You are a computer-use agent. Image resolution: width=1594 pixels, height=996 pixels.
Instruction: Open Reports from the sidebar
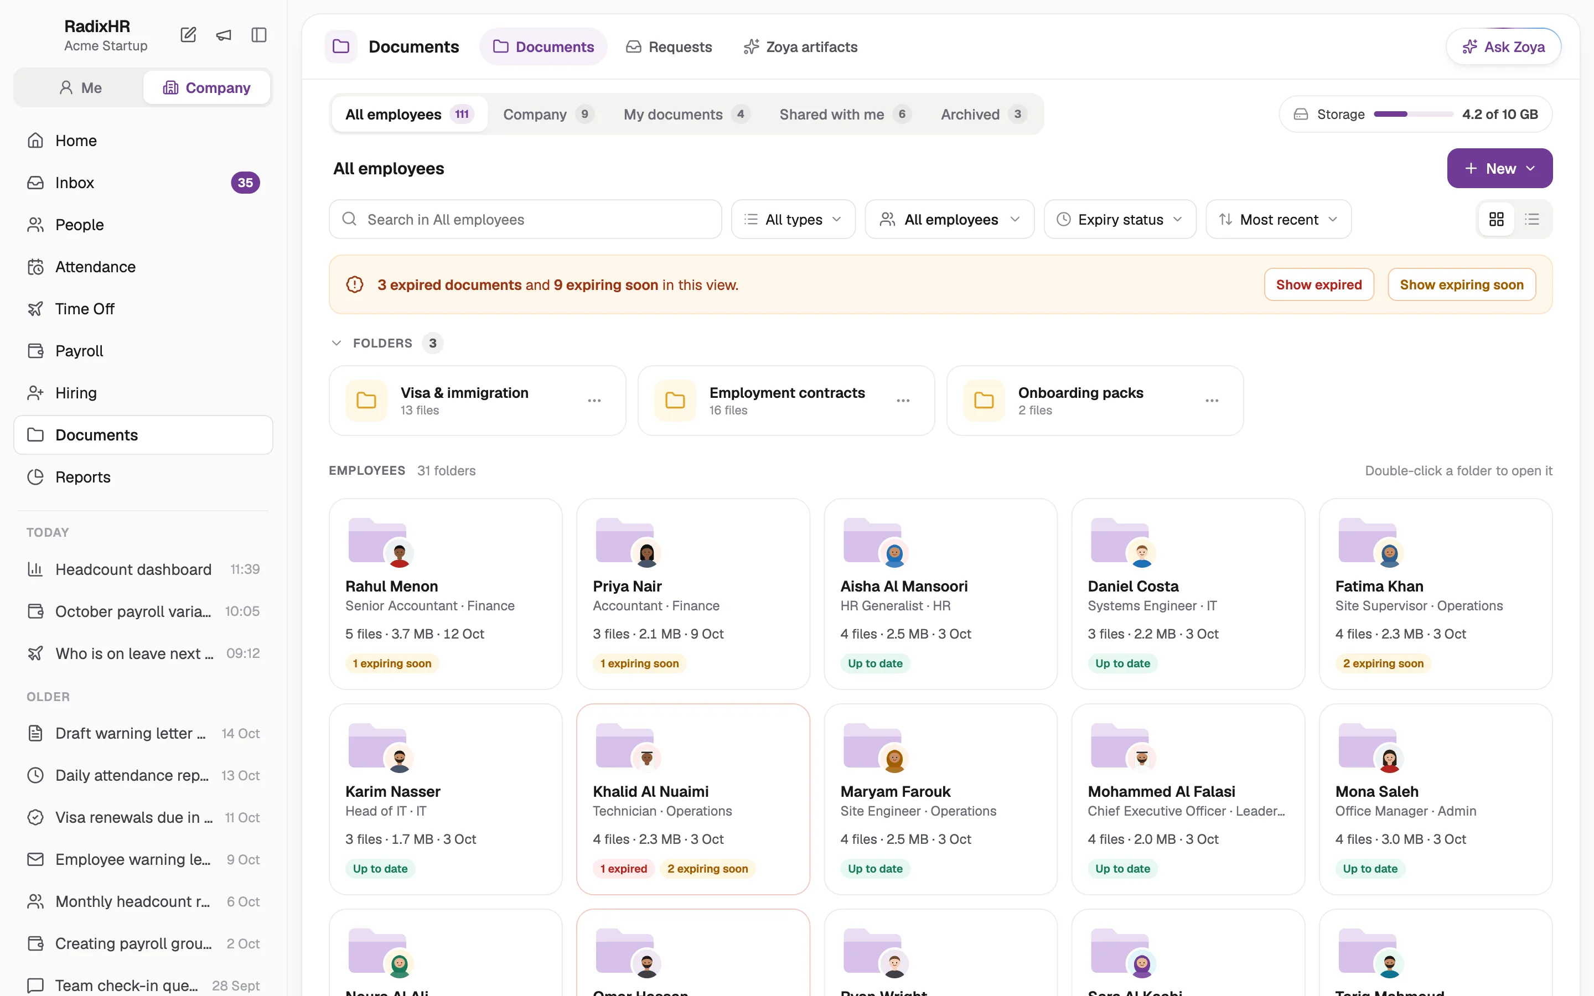pos(143,477)
